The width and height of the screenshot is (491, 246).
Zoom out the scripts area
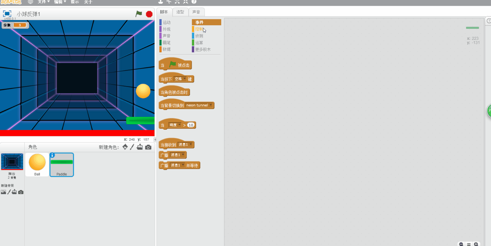pyautogui.click(x=461, y=244)
